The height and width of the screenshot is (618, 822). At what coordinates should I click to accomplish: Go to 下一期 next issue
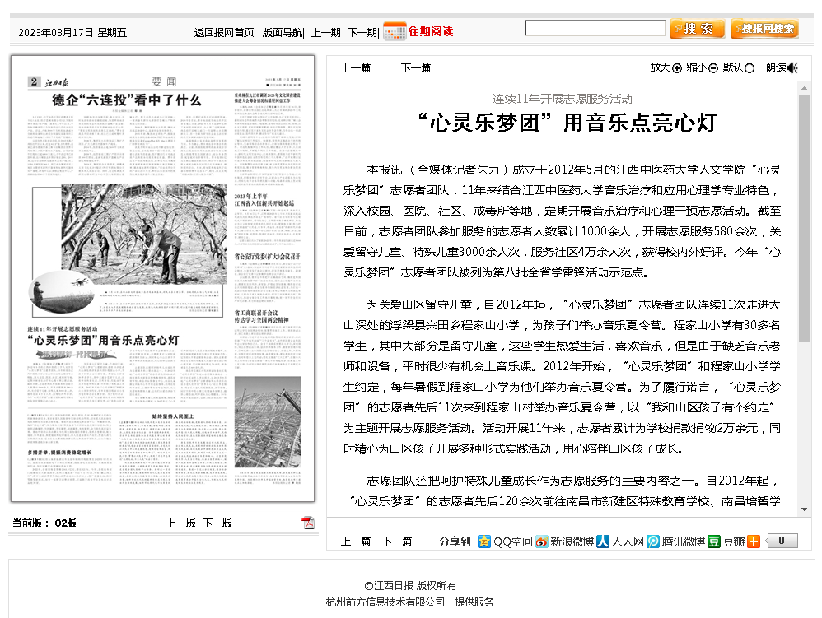362,32
